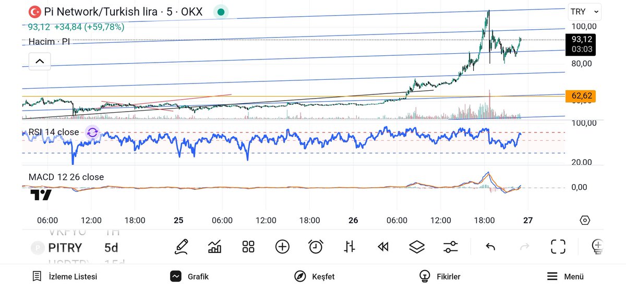Tap the MACD scale value 0,00

pos(579,187)
